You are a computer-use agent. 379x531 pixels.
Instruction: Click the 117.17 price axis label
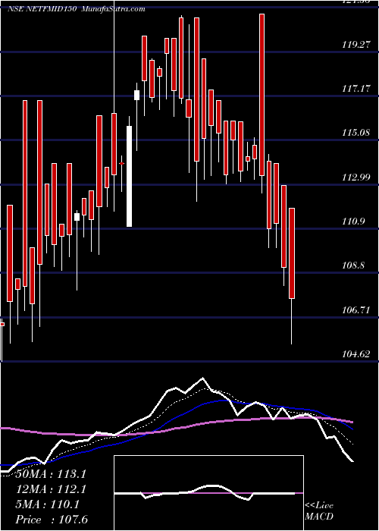[356, 89]
